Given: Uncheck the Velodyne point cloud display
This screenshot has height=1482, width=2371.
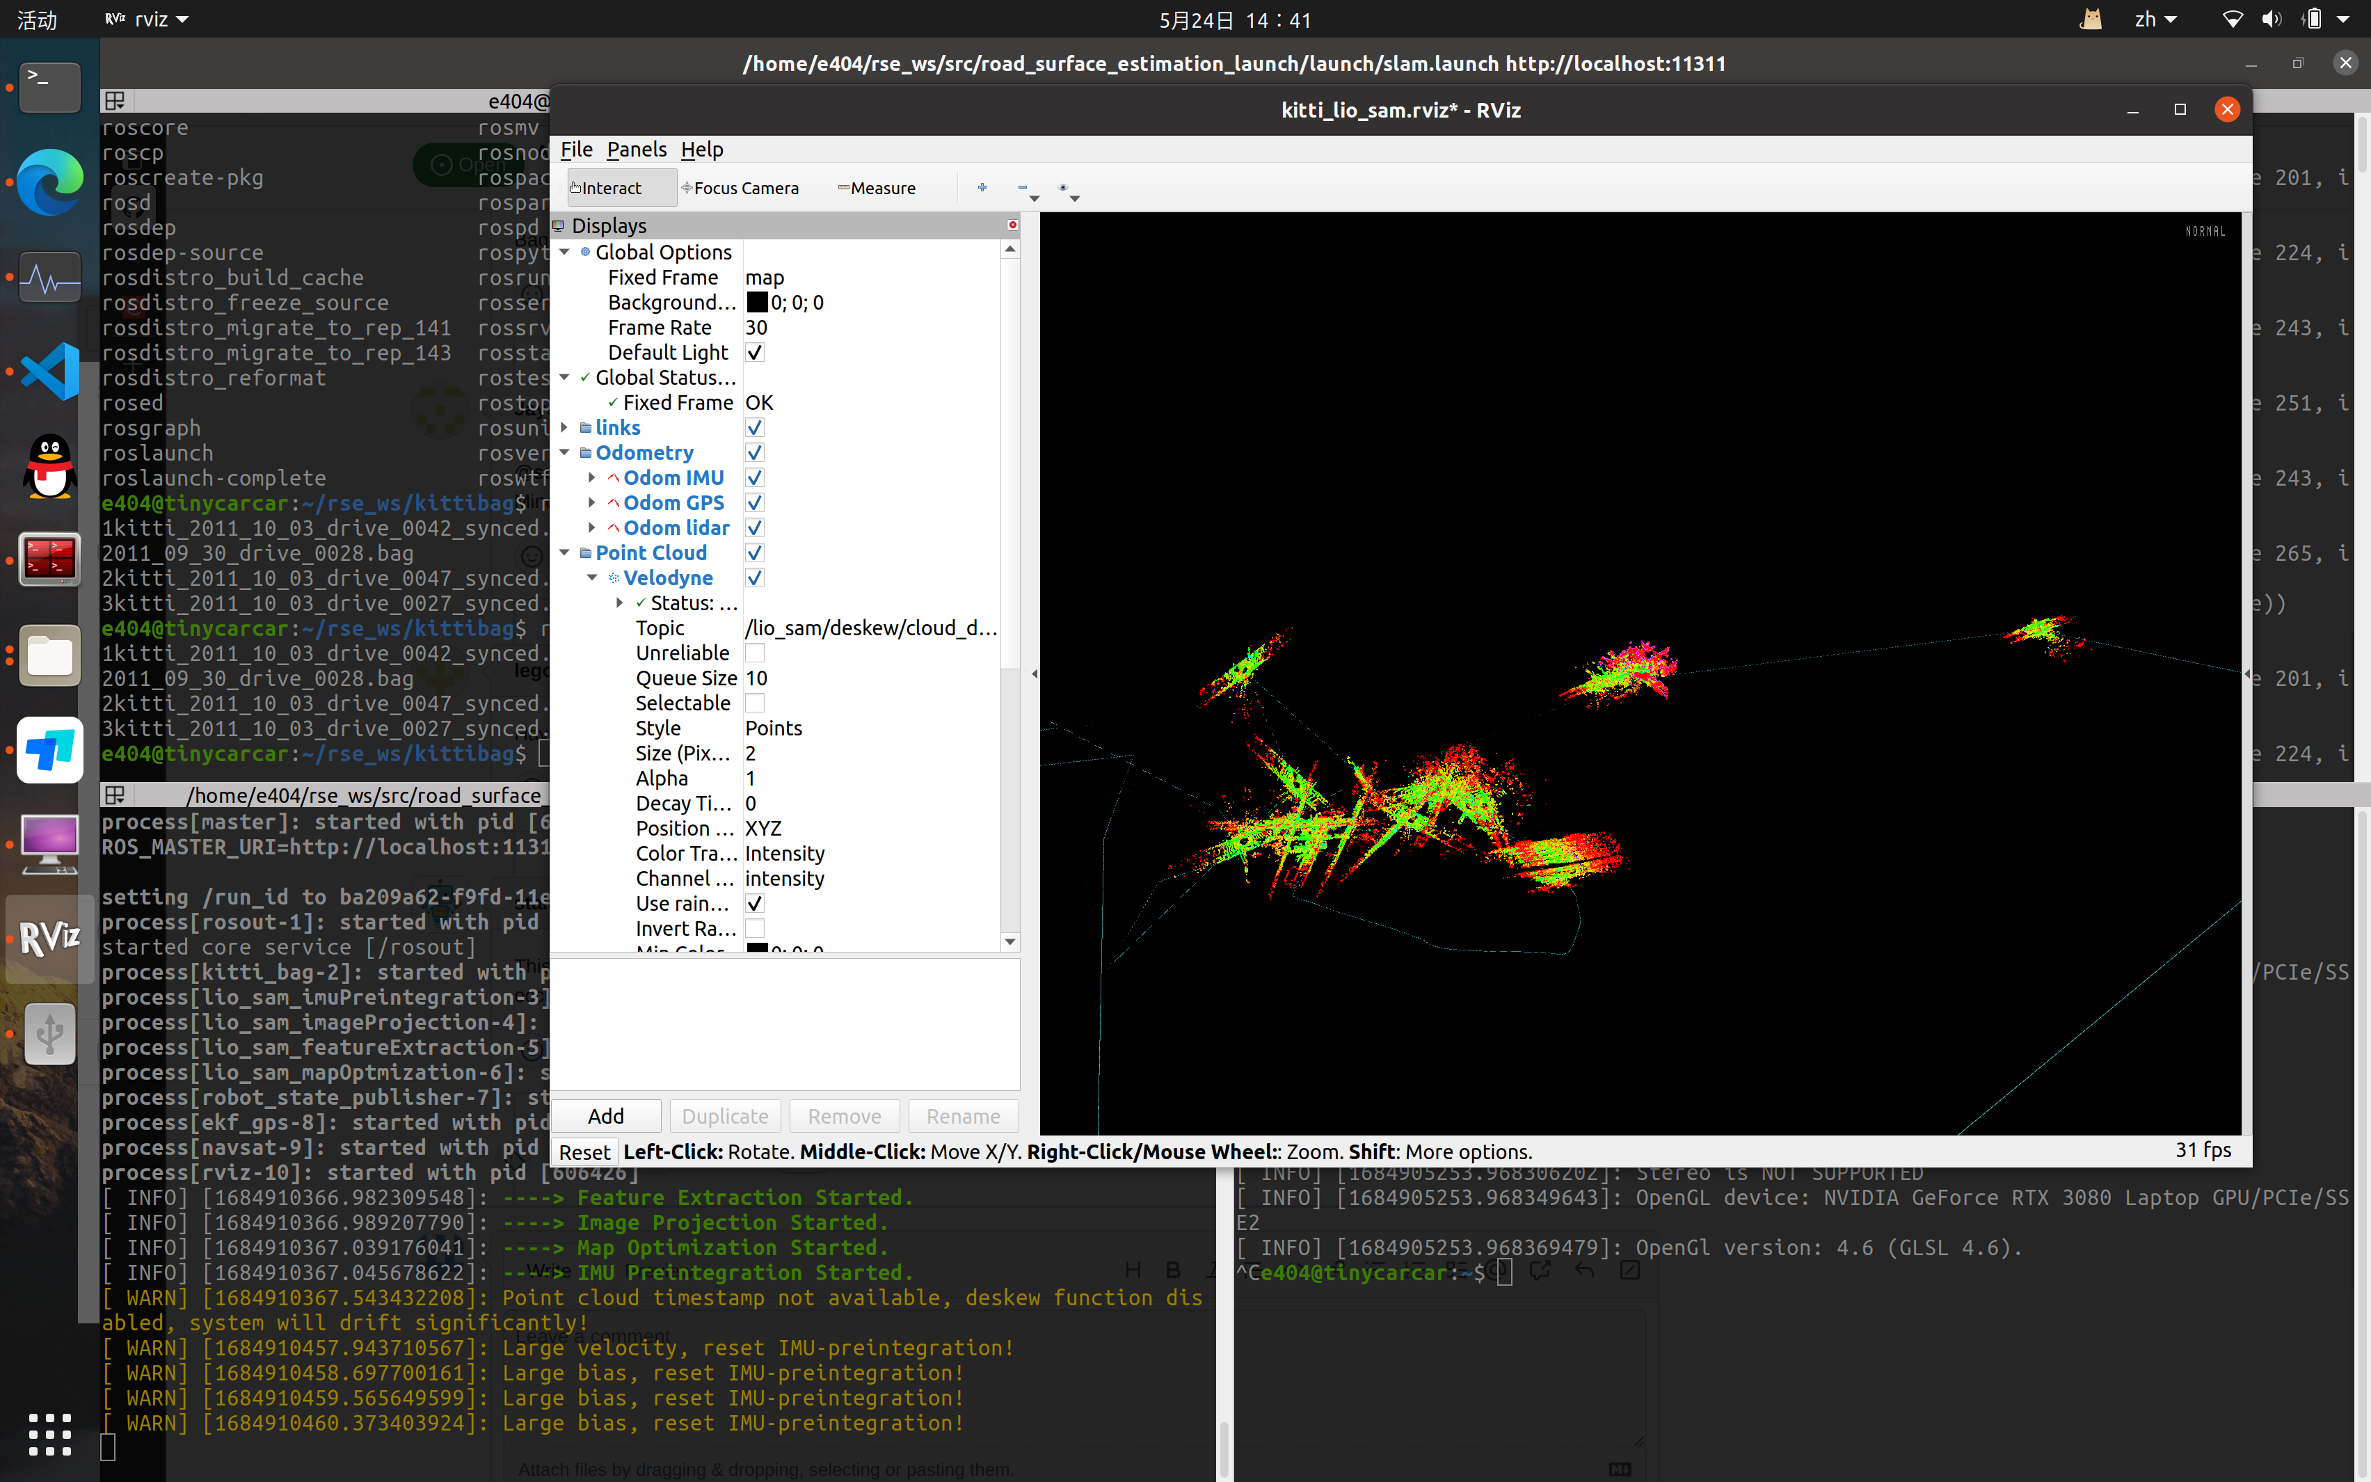Looking at the screenshot, I should (754, 577).
